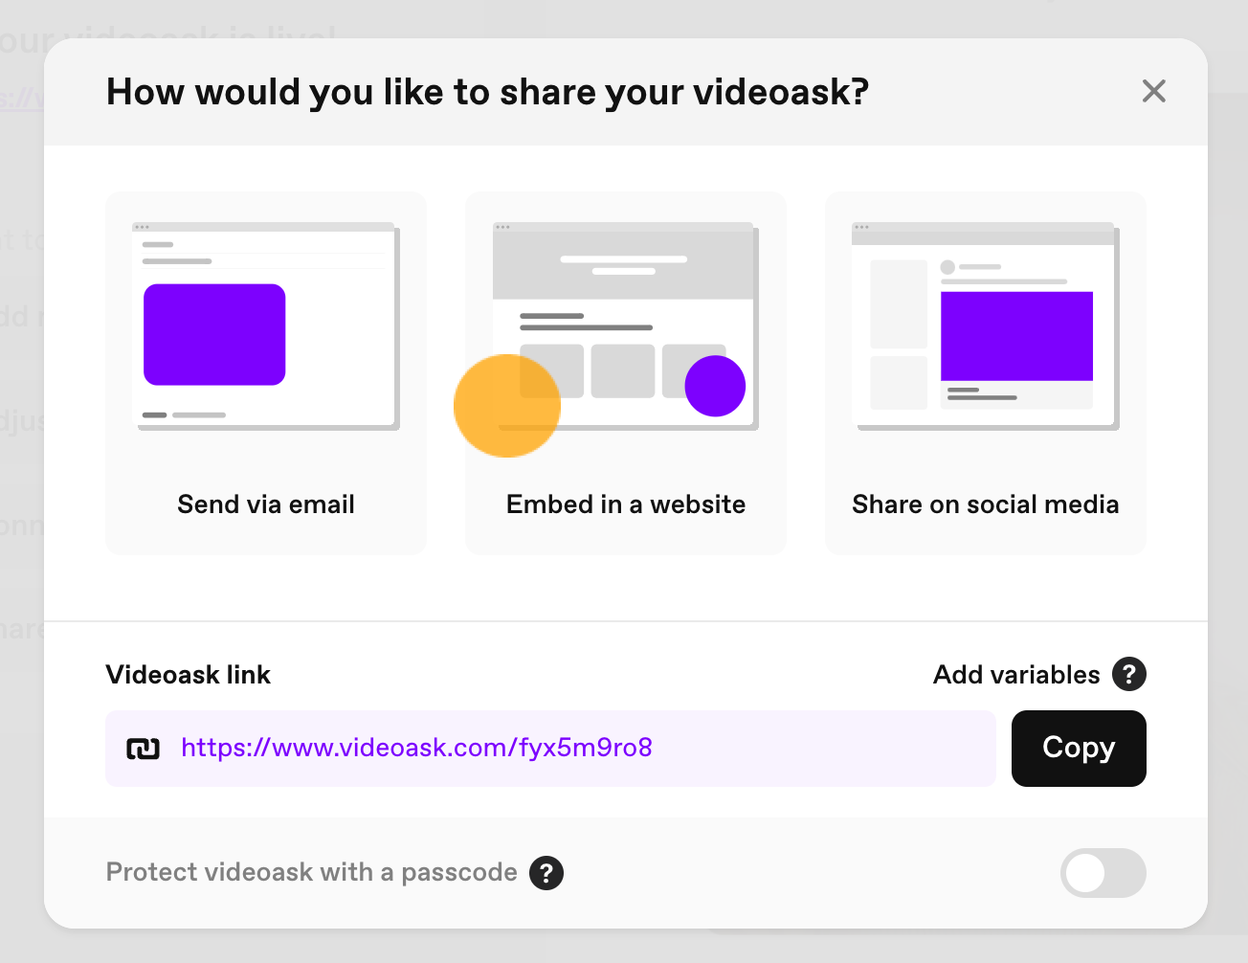
Task: Choose the Send via email option
Action: pos(266,373)
